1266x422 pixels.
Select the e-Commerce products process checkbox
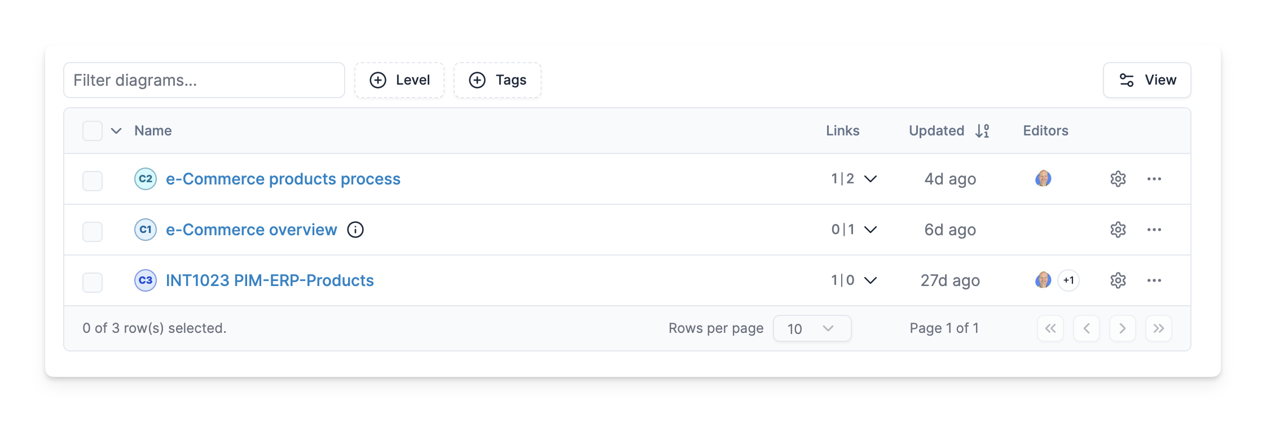pos(93,181)
